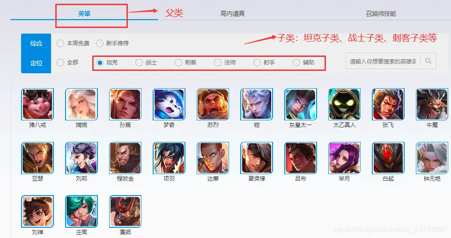
Task: Choose the 太乙真人 hero portrait
Action: [x=344, y=104]
